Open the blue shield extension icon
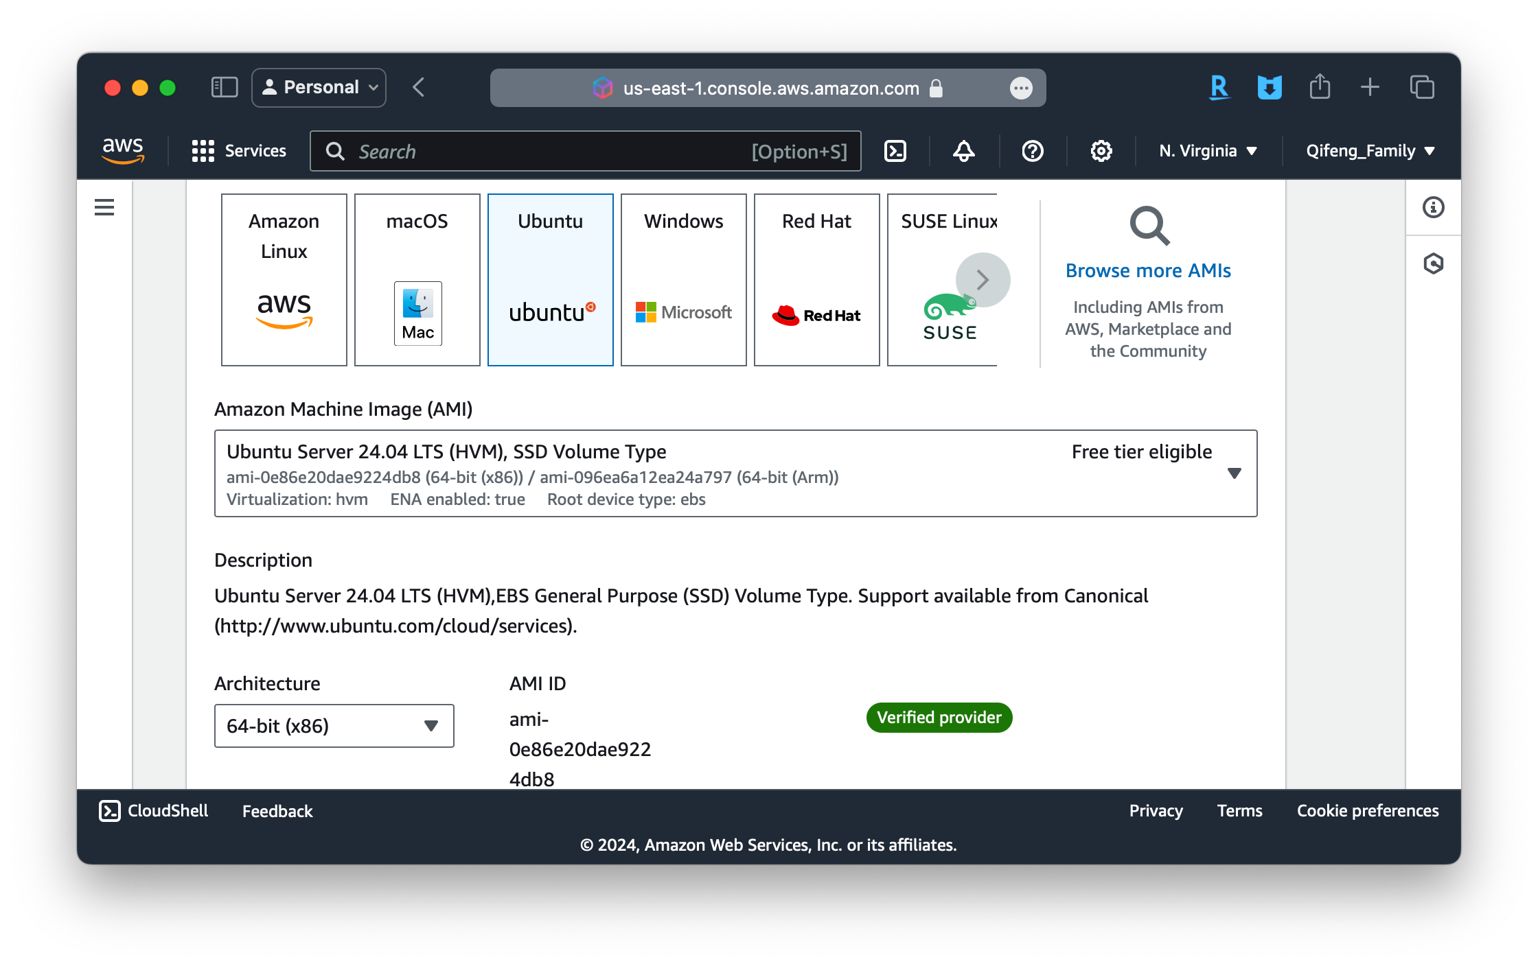 coord(1270,87)
